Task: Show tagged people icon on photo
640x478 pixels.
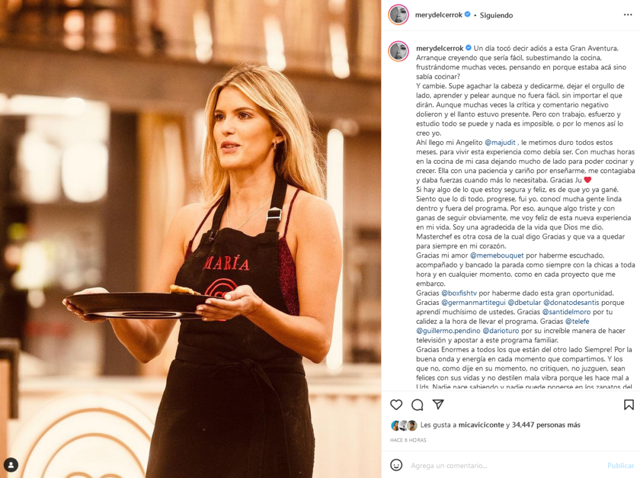Action: coord(11,464)
